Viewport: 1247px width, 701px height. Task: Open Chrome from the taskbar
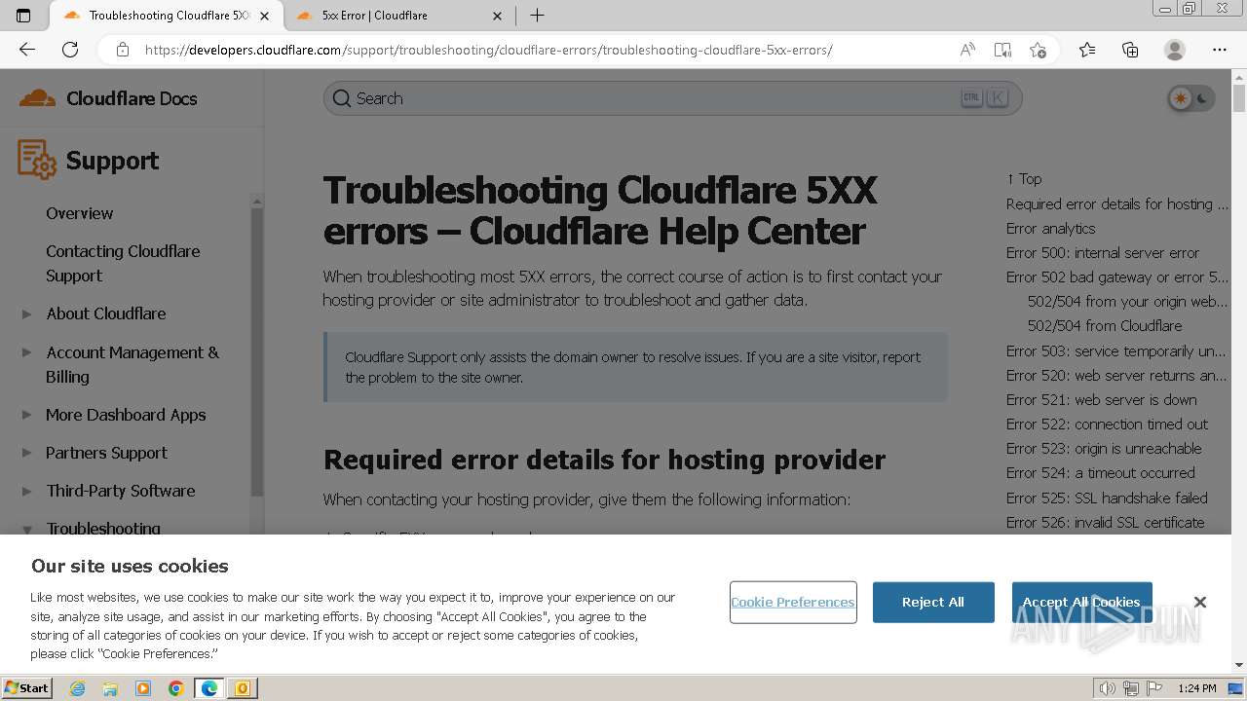[176, 688]
